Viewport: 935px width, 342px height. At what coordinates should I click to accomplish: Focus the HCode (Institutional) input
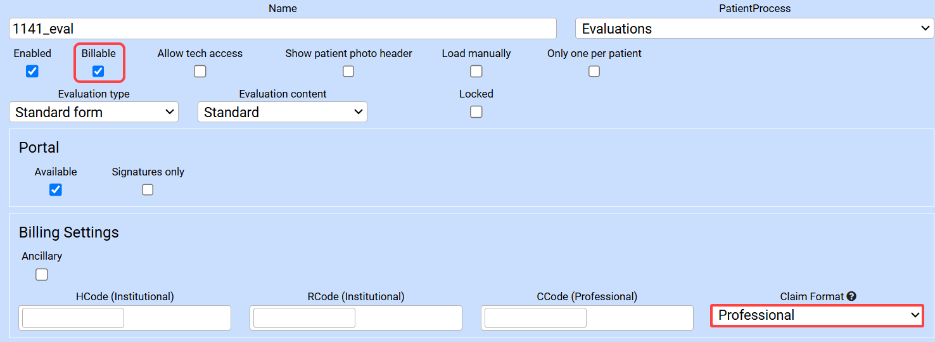click(x=73, y=318)
